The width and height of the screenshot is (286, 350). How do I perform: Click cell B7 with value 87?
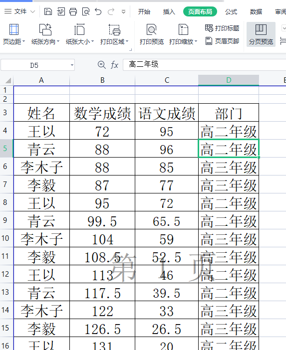point(102,185)
